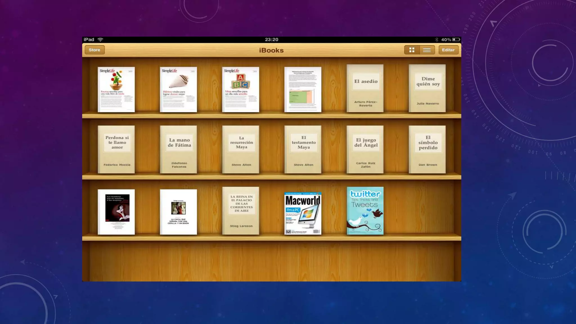Open La chica que soñaba book cover
The width and height of the screenshot is (576, 324).
(x=178, y=212)
